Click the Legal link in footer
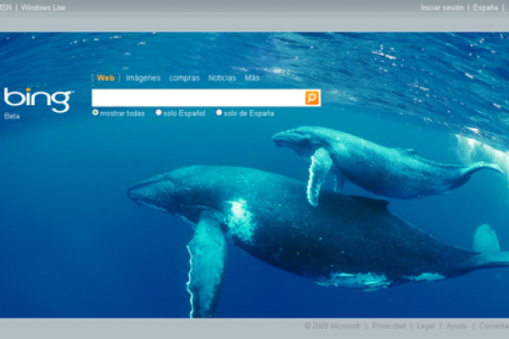 click(426, 325)
